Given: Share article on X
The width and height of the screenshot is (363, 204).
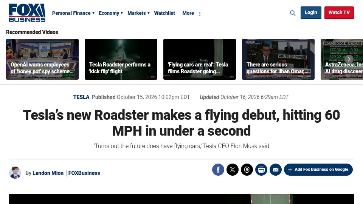Looking at the screenshot, I should tap(233, 170).
